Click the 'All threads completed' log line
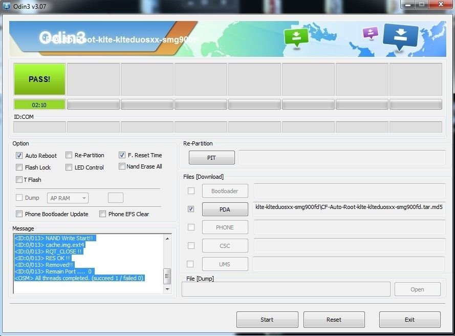 (x=79, y=278)
